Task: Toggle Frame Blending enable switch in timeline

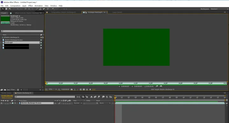Action: point(95,97)
